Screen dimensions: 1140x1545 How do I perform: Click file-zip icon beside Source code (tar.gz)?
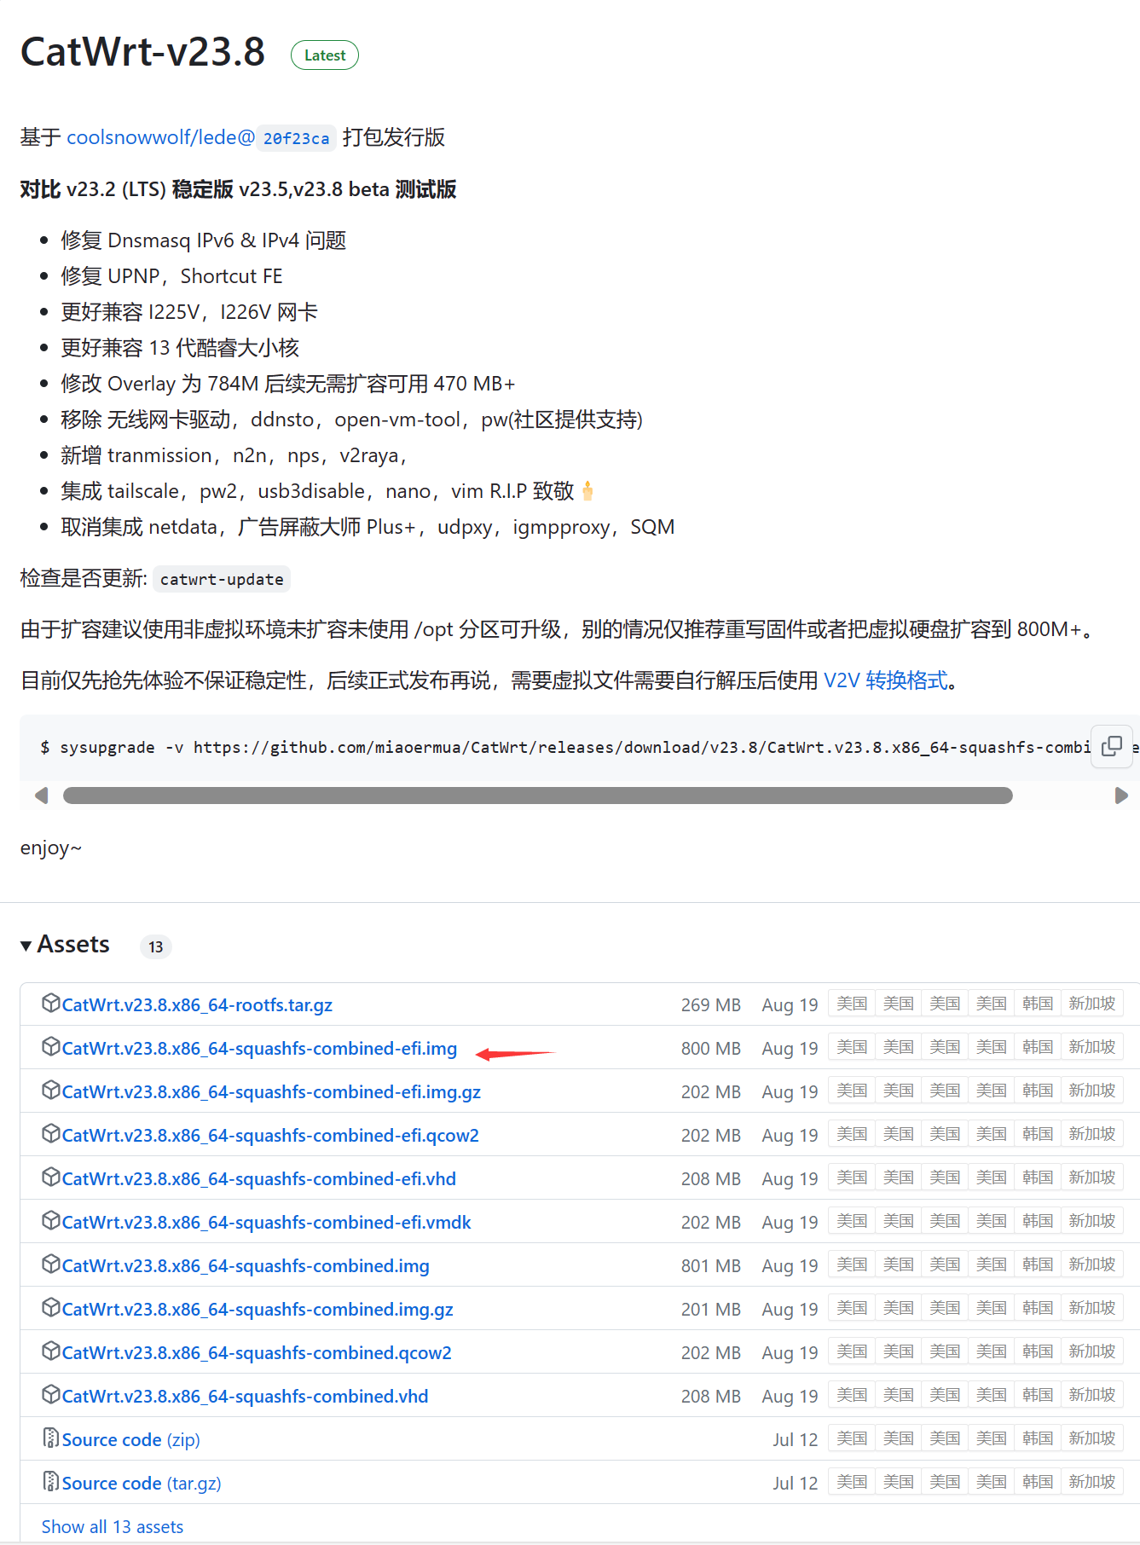tap(51, 1482)
